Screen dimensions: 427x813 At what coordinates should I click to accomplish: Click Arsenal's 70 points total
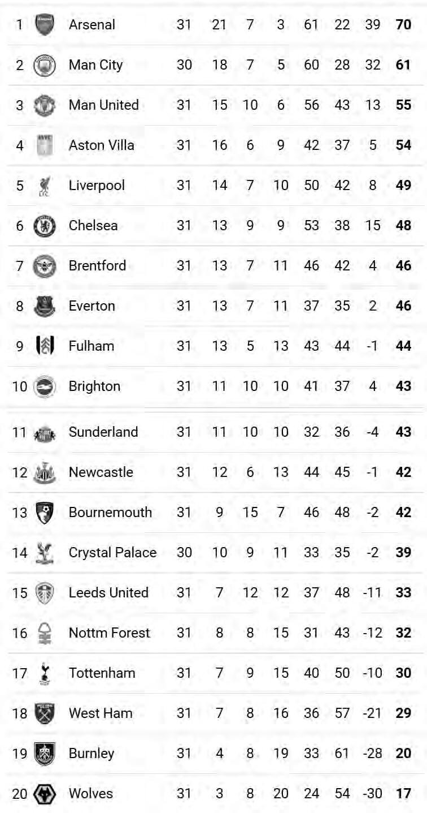click(x=403, y=25)
